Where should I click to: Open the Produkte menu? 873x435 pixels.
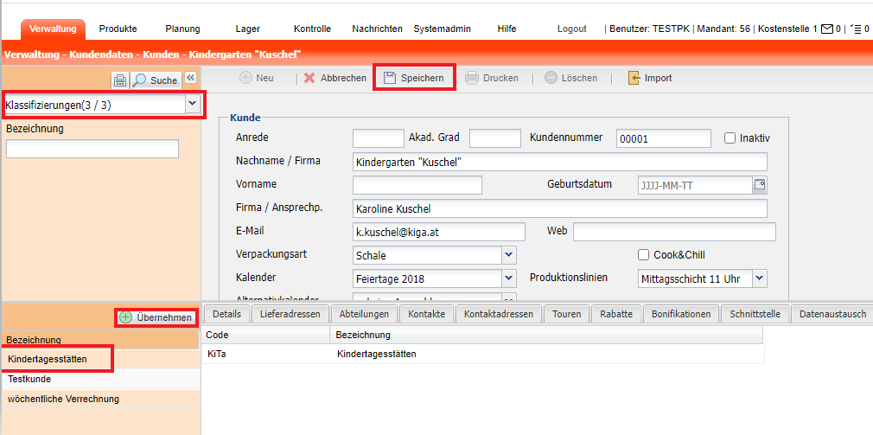point(118,29)
